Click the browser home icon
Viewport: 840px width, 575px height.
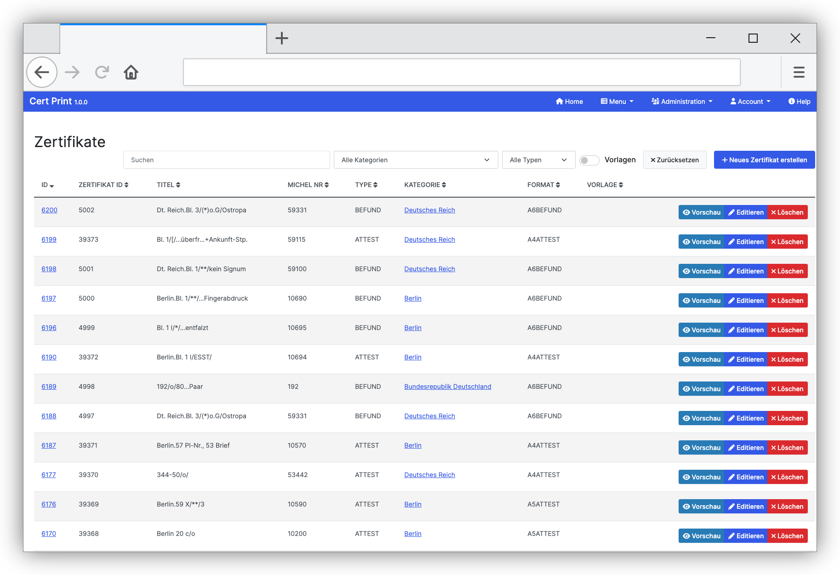coord(131,72)
